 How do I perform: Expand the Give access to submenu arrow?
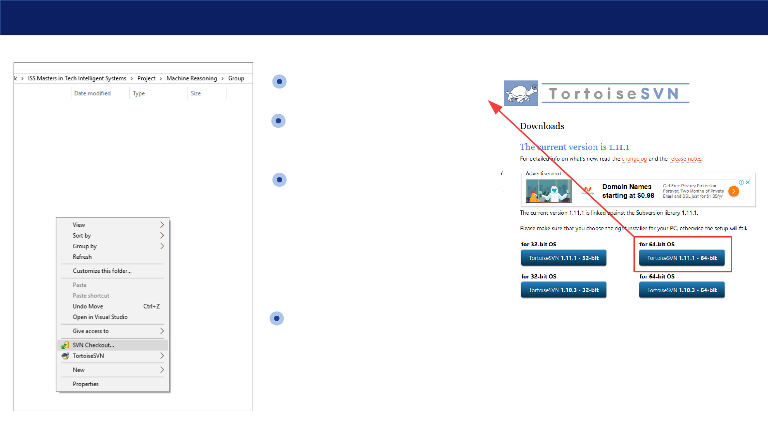point(162,331)
